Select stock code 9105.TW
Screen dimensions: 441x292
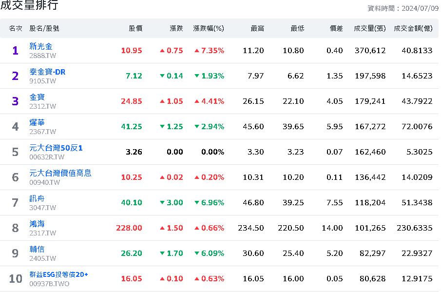(42, 81)
